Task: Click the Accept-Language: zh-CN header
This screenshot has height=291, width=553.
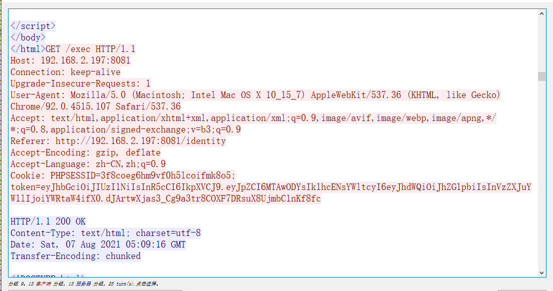Action: pos(88,164)
